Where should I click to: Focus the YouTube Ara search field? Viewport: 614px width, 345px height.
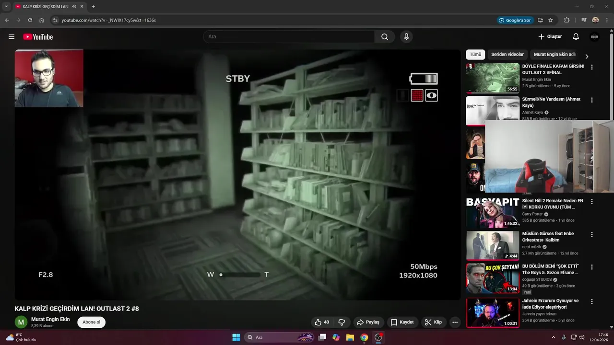289,37
